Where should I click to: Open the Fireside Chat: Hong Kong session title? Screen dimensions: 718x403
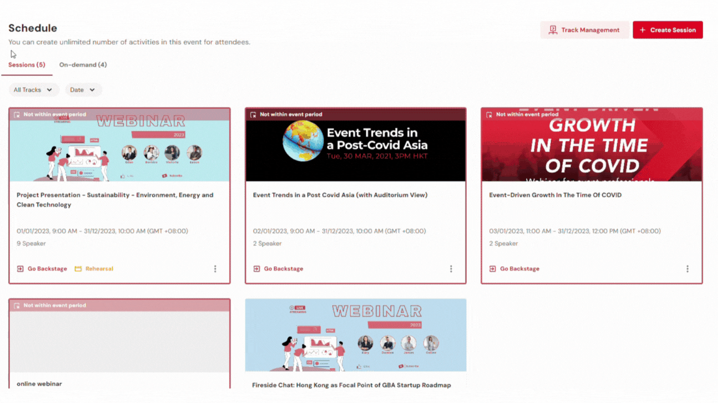[x=352, y=385]
